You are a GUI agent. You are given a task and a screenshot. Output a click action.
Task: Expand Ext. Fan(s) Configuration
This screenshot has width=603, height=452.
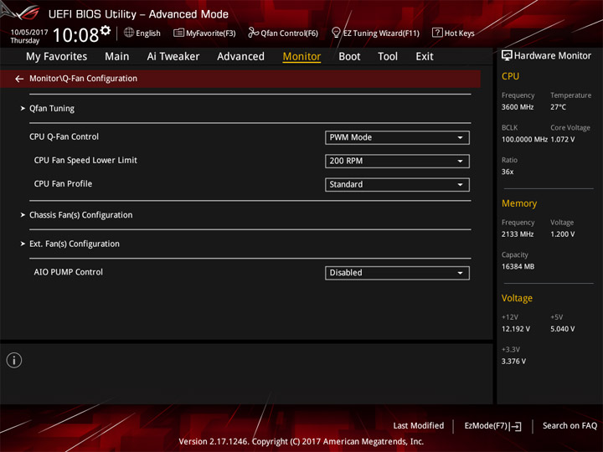tap(75, 244)
